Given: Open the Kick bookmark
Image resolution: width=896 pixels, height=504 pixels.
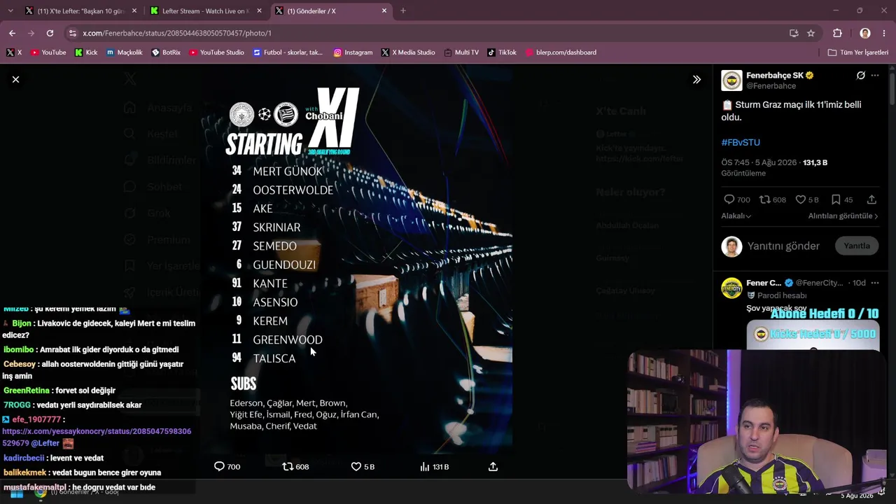Looking at the screenshot, I should tap(86, 52).
